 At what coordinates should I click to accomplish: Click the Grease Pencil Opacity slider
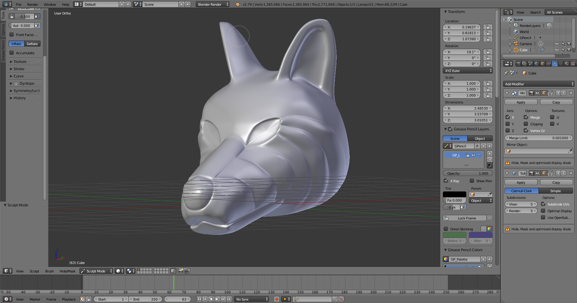tap(469, 173)
